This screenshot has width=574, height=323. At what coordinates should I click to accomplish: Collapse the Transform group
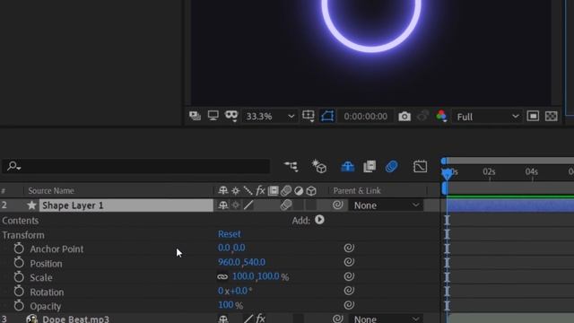coord(23,235)
